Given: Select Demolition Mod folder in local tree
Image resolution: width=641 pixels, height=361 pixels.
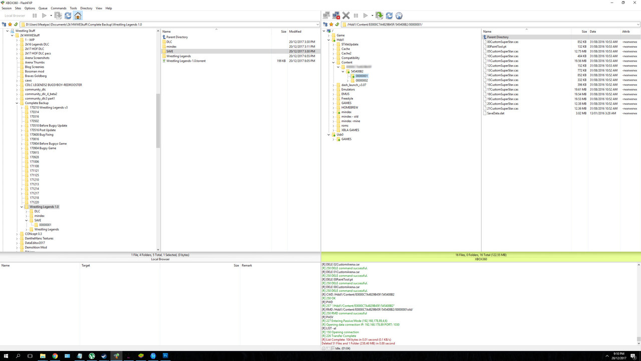Looking at the screenshot, I should click(x=36, y=248).
